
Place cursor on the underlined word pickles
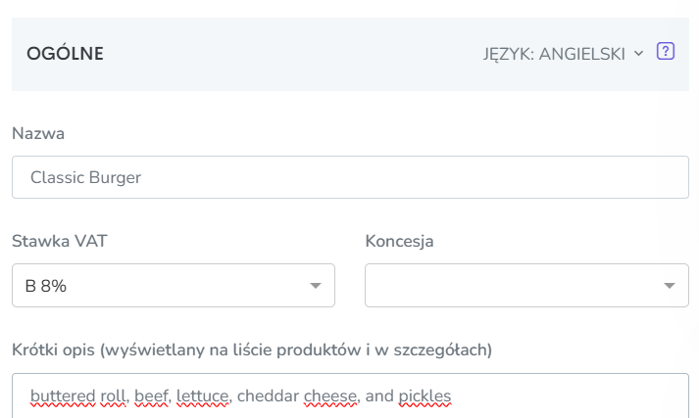point(424,395)
